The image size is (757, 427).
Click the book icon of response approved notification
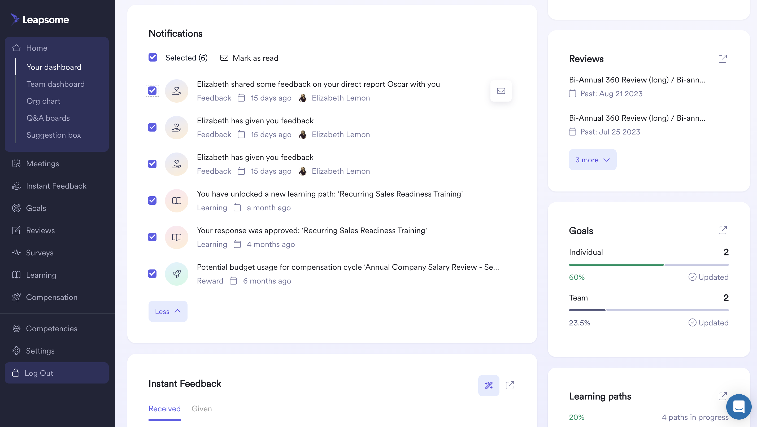(177, 237)
